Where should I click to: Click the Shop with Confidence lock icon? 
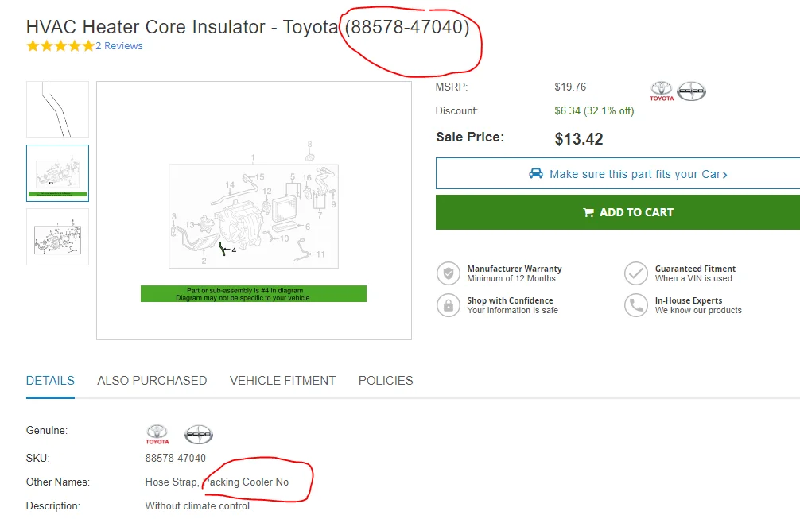pyautogui.click(x=449, y=305)
